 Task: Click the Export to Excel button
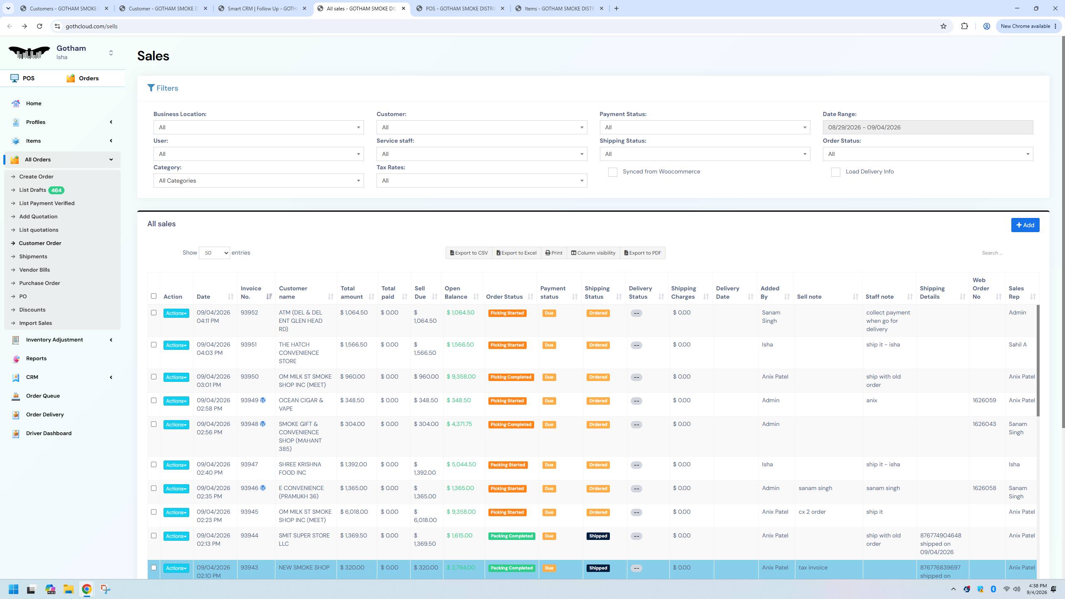(x=517, y=253)
